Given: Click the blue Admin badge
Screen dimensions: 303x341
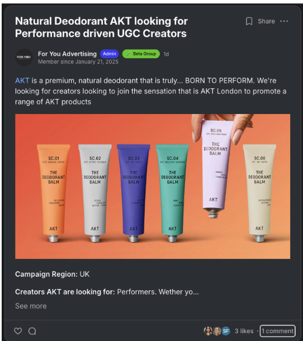Looking at the screenshot, I should [x=110, y=54].
